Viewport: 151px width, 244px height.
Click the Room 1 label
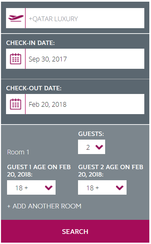(x=18, y=152)
